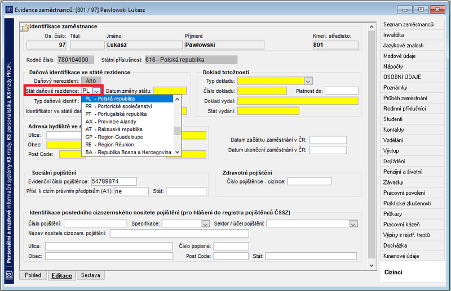Click Datum ukončení zaměstnání v ČR field

tap(328, 150)
